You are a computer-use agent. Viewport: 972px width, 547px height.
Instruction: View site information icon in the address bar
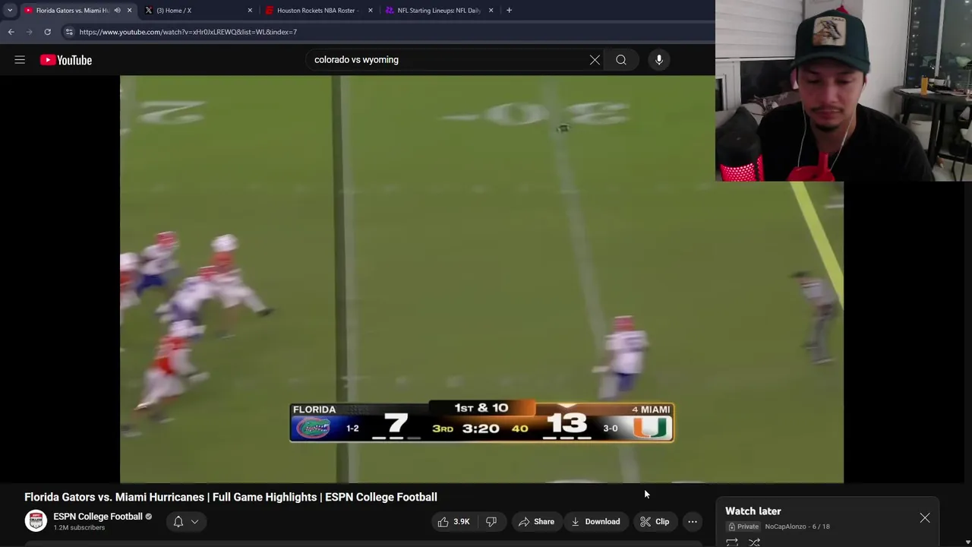pos(69,32)
